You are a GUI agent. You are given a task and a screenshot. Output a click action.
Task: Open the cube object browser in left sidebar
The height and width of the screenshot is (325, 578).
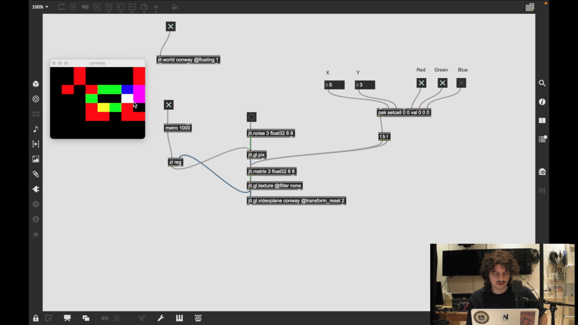[36, 84]
